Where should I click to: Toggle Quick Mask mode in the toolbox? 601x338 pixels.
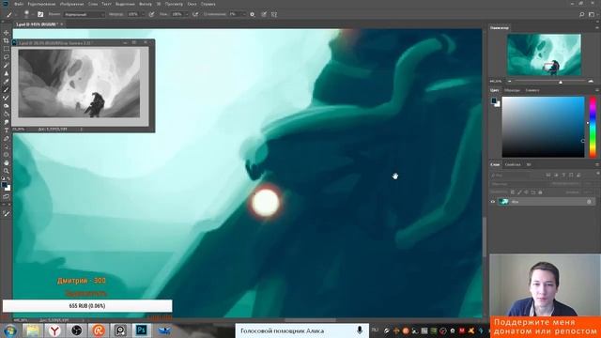pos(7,196)
